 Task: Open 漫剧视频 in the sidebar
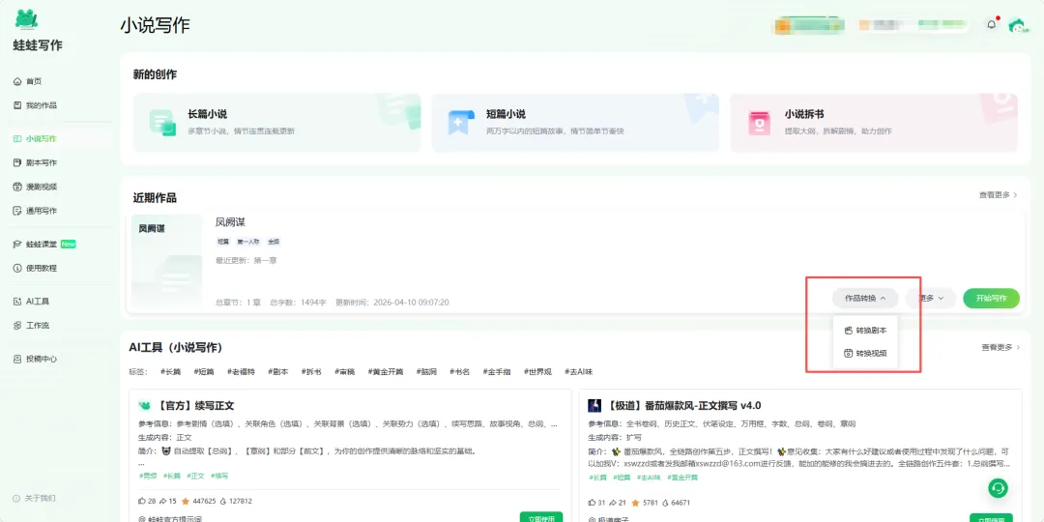[35, 187]
